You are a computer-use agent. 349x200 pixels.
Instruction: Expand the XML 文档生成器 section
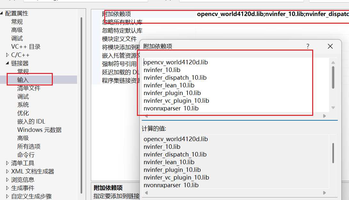click(x=7, y=171)
